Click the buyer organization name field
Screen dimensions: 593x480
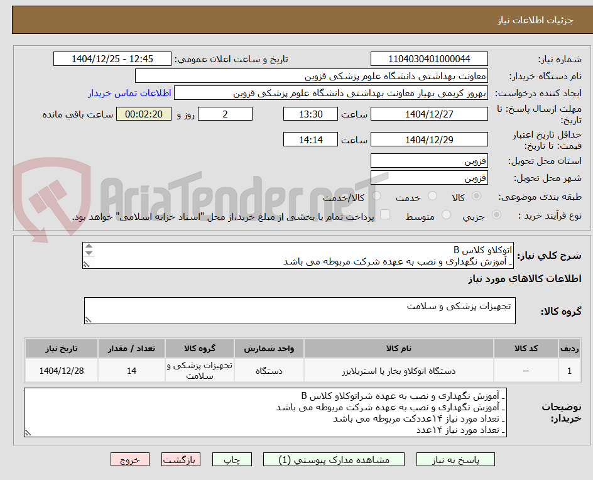(311, 76)
